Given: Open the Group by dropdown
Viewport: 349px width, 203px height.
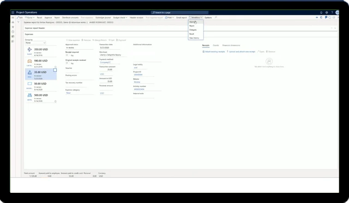Looking at the screenshot, I should point(35,43).
